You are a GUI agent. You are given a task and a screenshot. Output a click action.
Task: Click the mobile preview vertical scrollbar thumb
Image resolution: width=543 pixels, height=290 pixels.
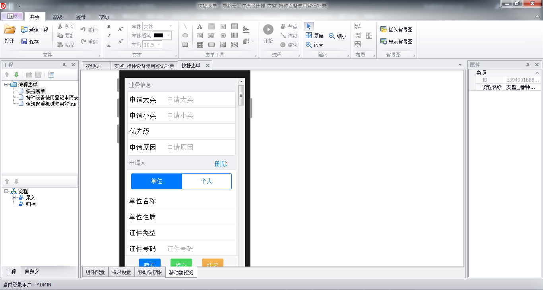[241, 95]
